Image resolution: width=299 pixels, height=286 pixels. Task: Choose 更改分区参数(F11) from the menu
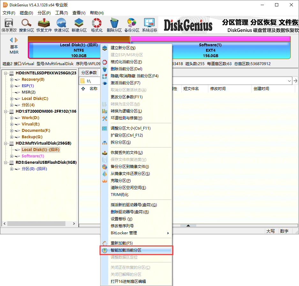point(137,97)
